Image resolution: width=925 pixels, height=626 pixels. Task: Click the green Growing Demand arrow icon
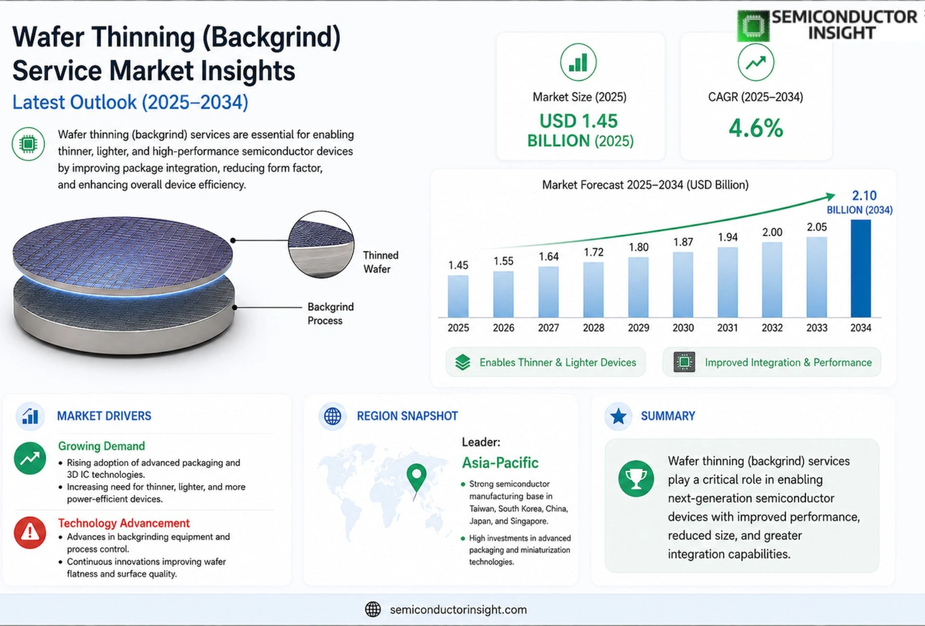30,458
